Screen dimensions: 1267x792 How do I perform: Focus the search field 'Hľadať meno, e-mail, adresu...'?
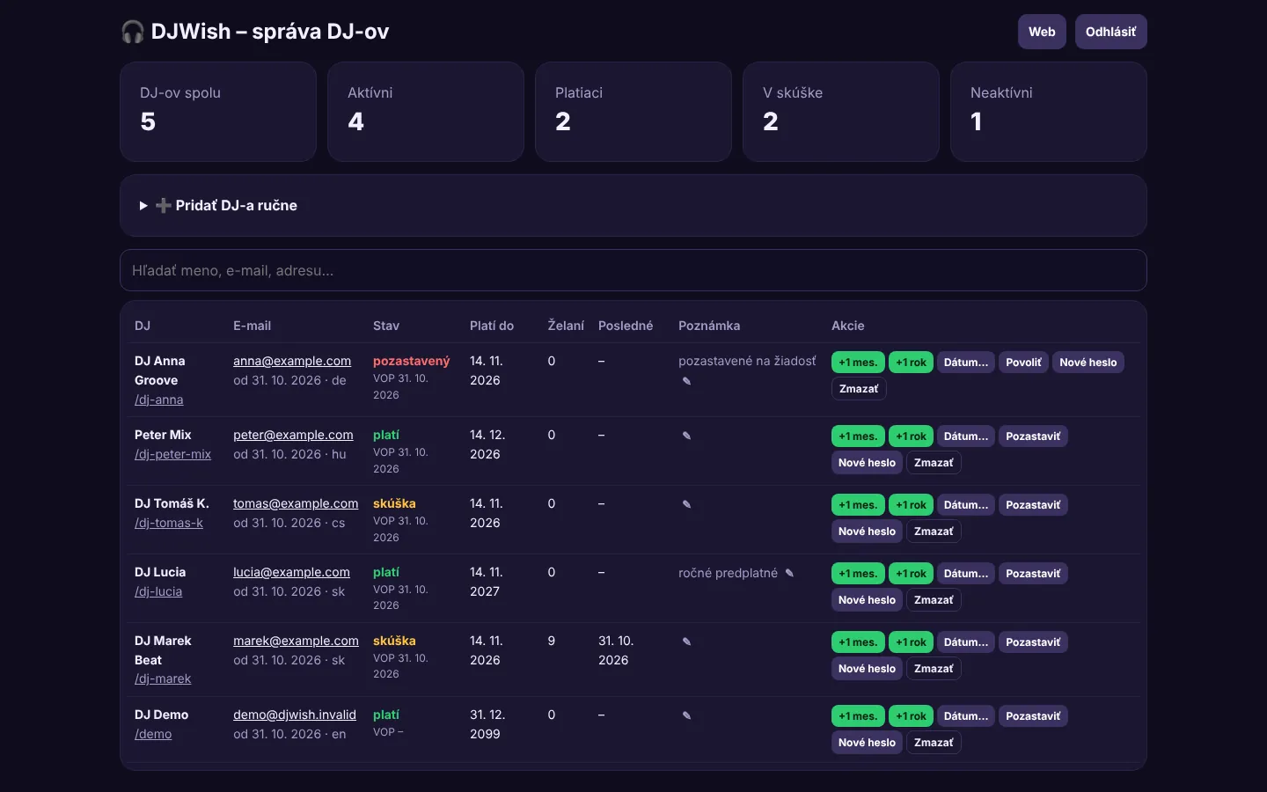click(633, 270)
